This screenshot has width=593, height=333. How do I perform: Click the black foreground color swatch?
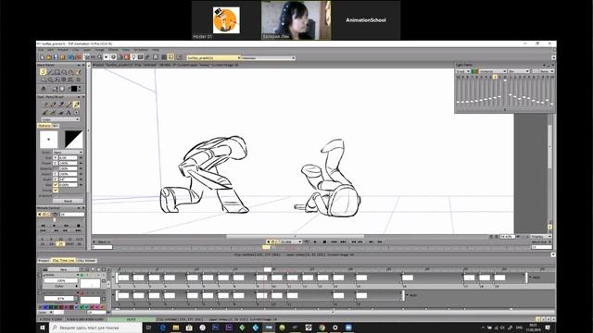74,89
